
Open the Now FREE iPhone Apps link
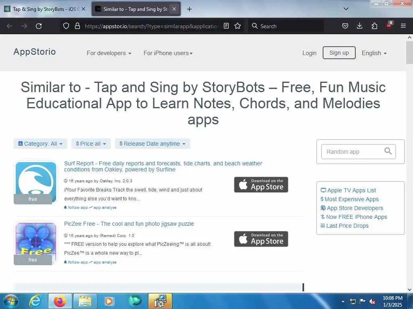354,217
